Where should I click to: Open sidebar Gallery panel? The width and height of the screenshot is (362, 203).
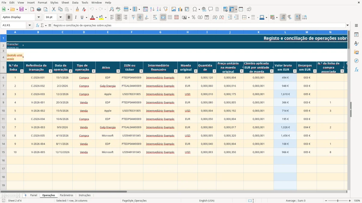click(x=356, y=52)
